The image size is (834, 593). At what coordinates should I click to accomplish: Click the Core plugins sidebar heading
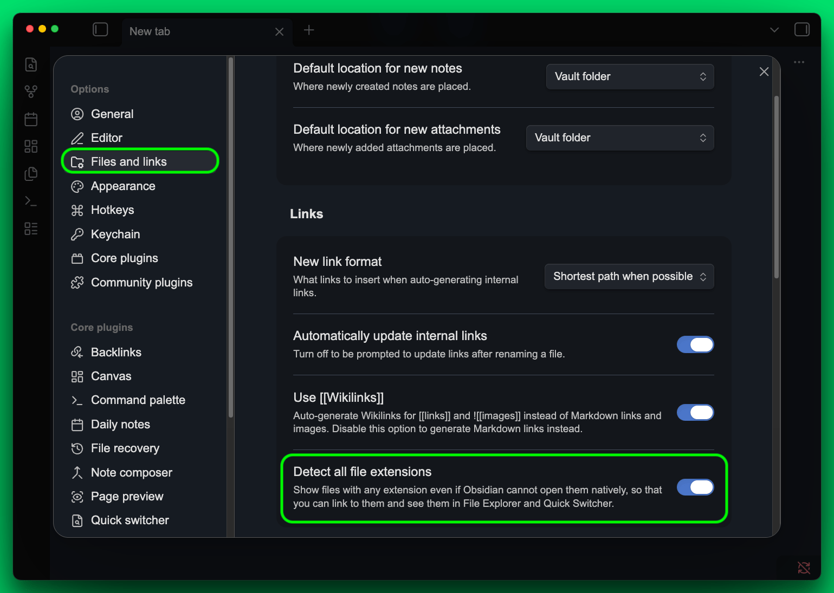pos(102,328)
